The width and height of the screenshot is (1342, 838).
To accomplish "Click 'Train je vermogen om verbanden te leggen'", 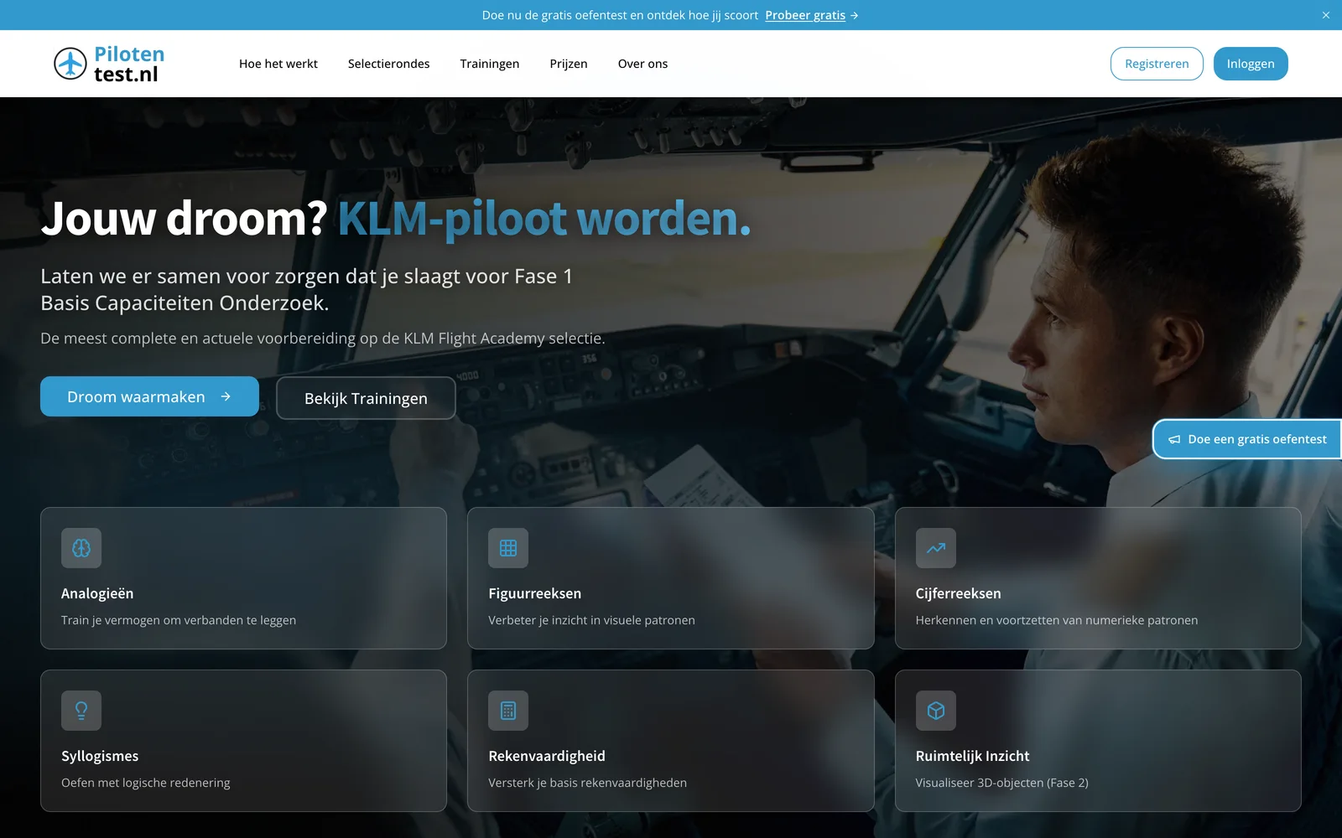I will click(x=179, y=620).
